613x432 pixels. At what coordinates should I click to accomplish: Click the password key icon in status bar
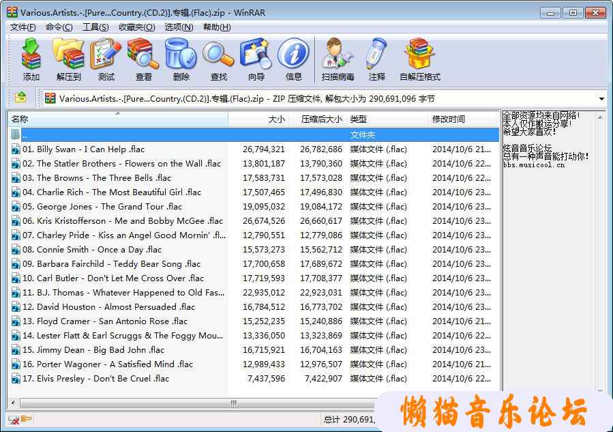click(x=26, y=419)
